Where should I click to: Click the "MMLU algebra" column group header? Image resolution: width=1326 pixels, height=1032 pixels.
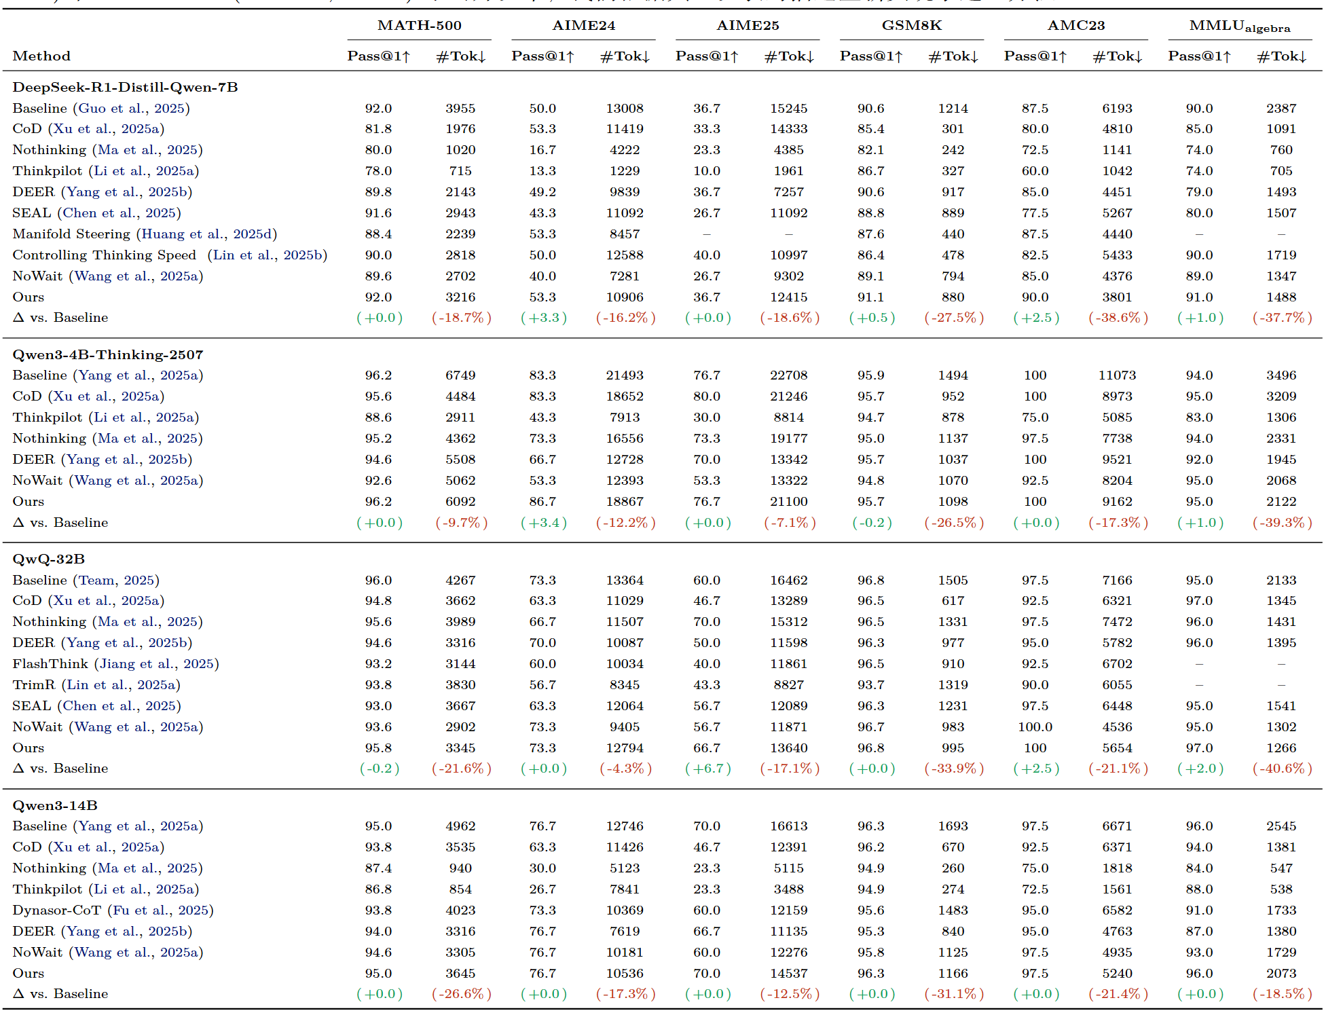coord(1240,26)
